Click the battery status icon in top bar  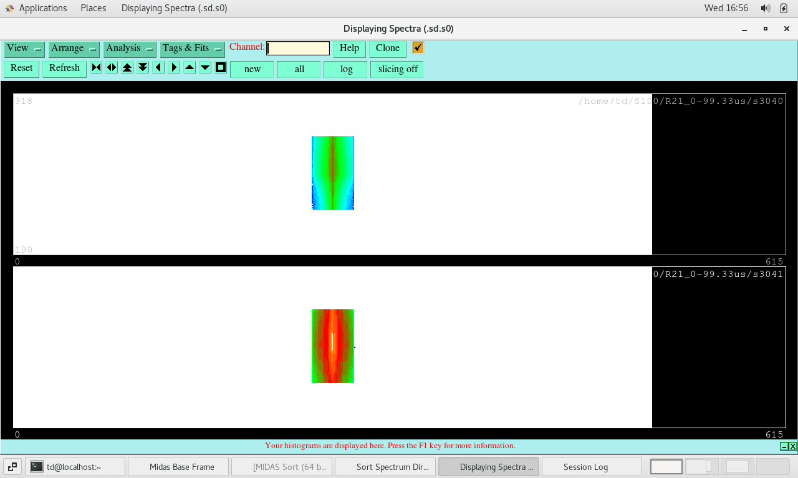pyautogui.click(x=784, y=8)
